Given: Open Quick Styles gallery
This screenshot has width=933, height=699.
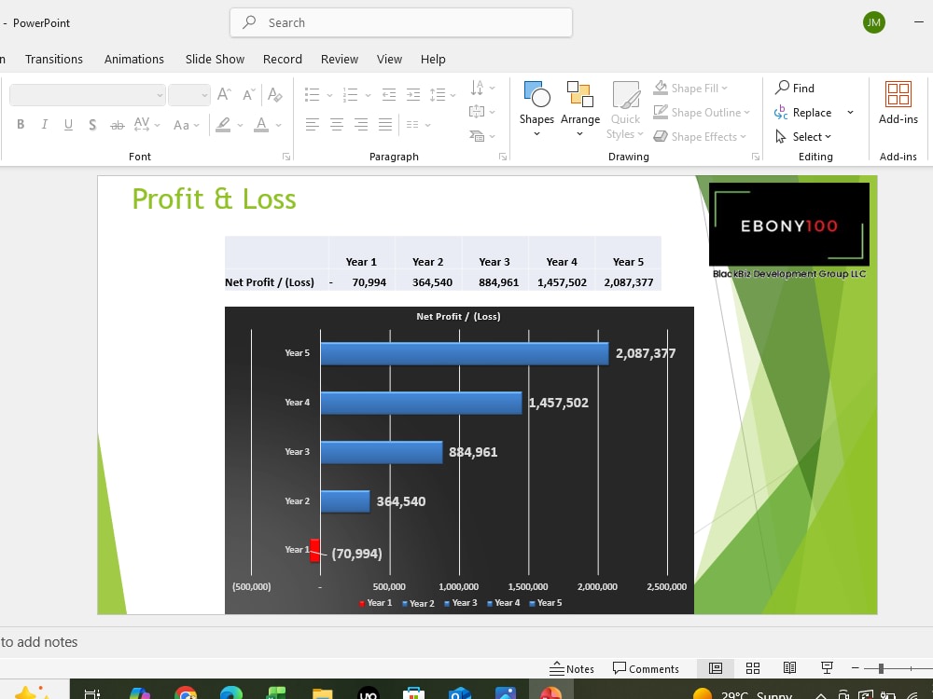Looking at the screenshot, I should (625, 110).
